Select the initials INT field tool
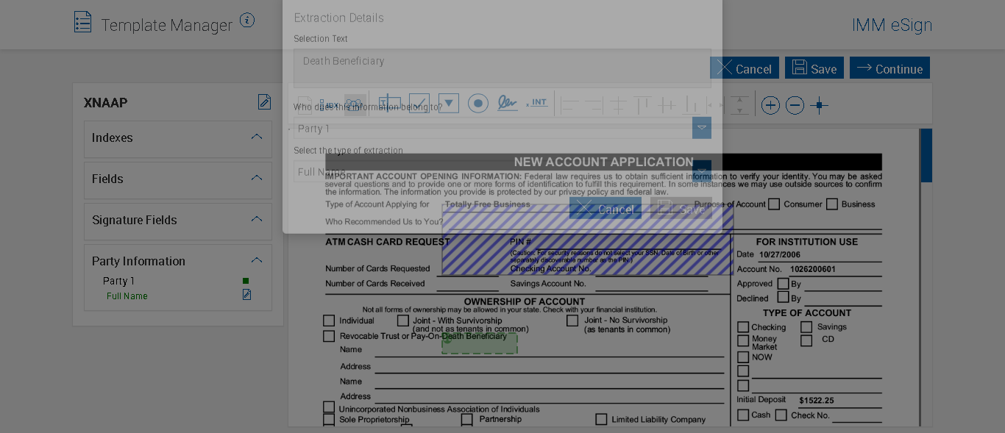Screen dimensions: 1005x433 [x=538, y=104]
